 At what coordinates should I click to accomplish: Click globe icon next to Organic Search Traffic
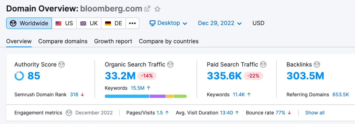point(170,65)
